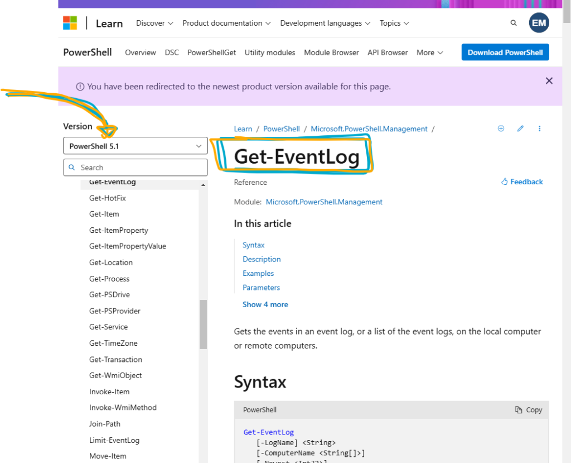The image size is (571, 463).
Task: Expand the Development languages menu
Action: pos(325,23)
